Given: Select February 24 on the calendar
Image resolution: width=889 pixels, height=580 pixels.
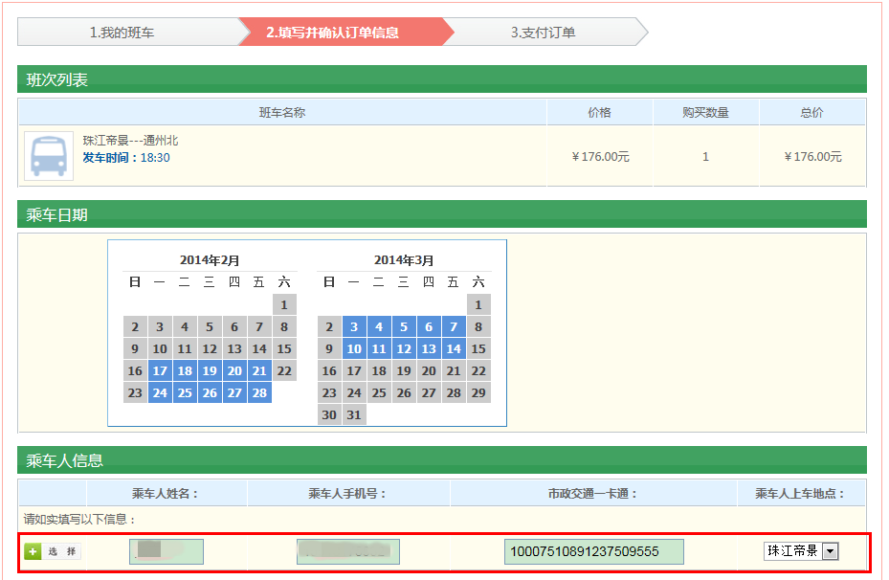Looking at the screenshot, I should [x=160, y=392].
